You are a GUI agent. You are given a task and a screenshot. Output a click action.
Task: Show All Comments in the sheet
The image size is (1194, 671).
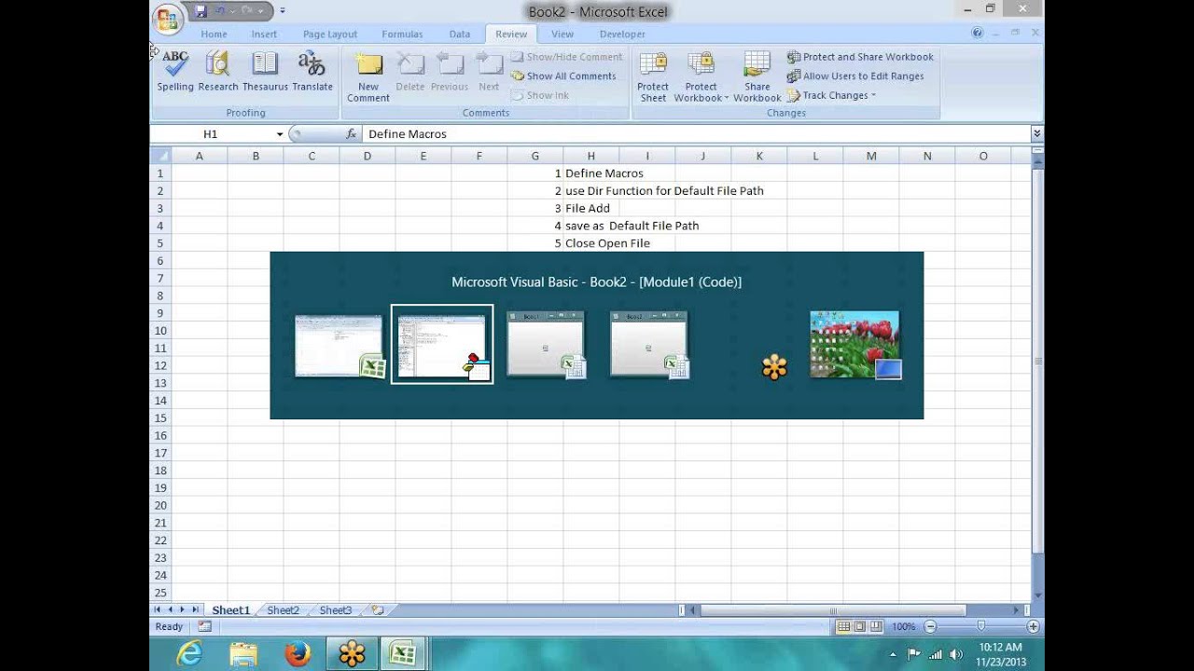pos(563,76)
